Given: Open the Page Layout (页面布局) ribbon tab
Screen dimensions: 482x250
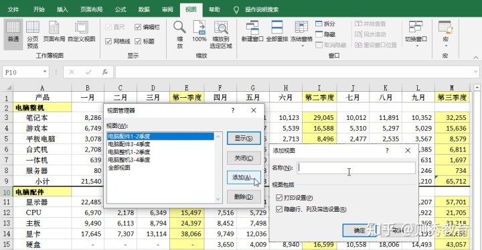Looking at the screenshot, I should tap(91, 9).
